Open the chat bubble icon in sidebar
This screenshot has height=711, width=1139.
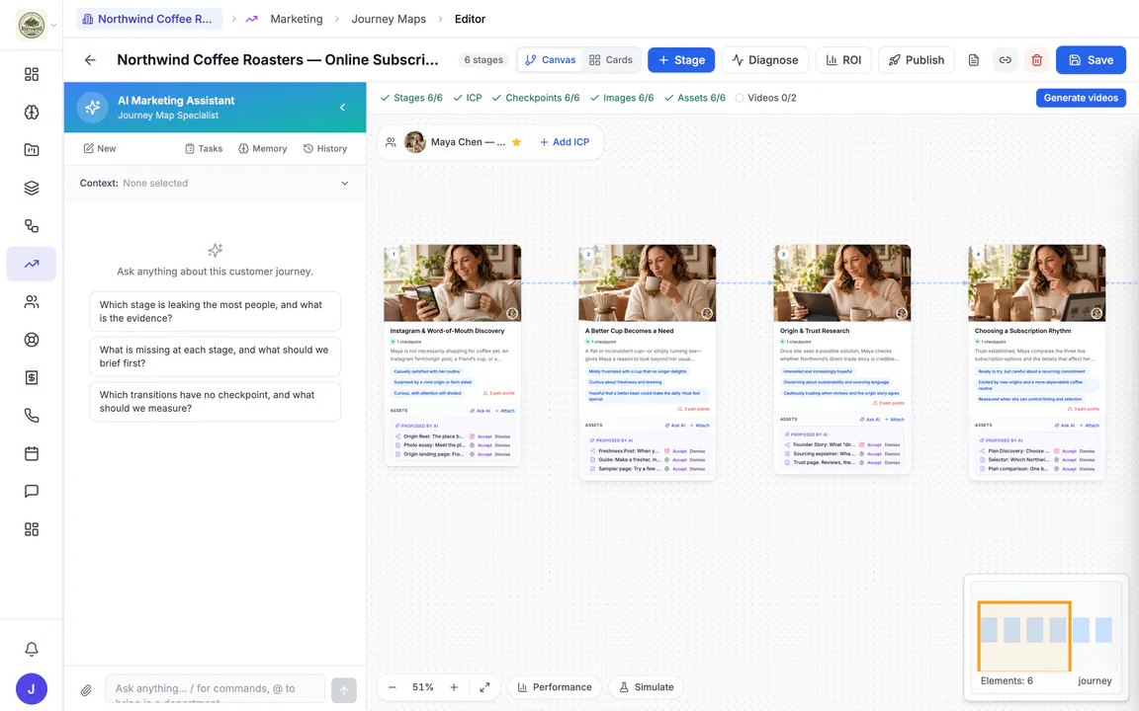(32, 491)
